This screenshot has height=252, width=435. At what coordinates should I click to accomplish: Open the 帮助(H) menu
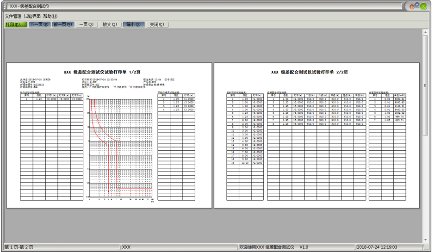point(50,16)
